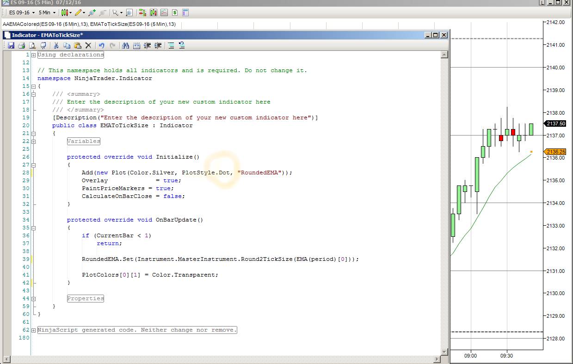Click the Save icon in editor toolbar
Screen dimensions: 573x364
click(11, 45)
